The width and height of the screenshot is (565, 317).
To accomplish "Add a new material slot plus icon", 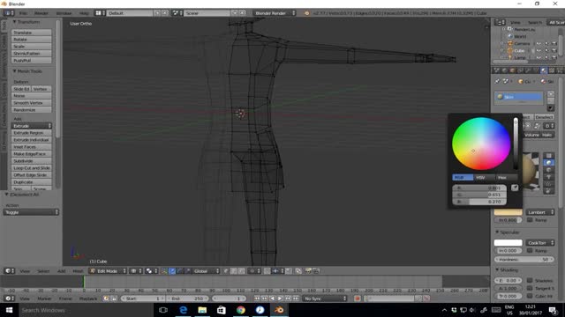I will (551, 94).
